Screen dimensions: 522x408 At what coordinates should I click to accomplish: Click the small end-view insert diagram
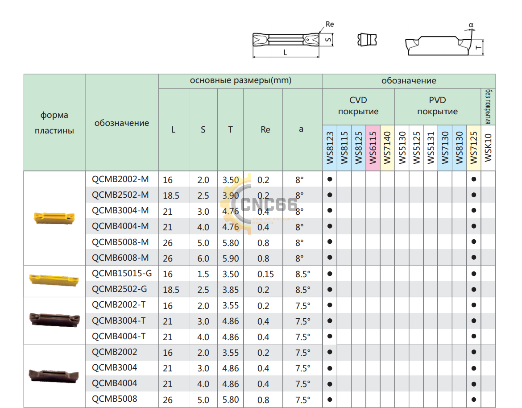click(367, 40)
